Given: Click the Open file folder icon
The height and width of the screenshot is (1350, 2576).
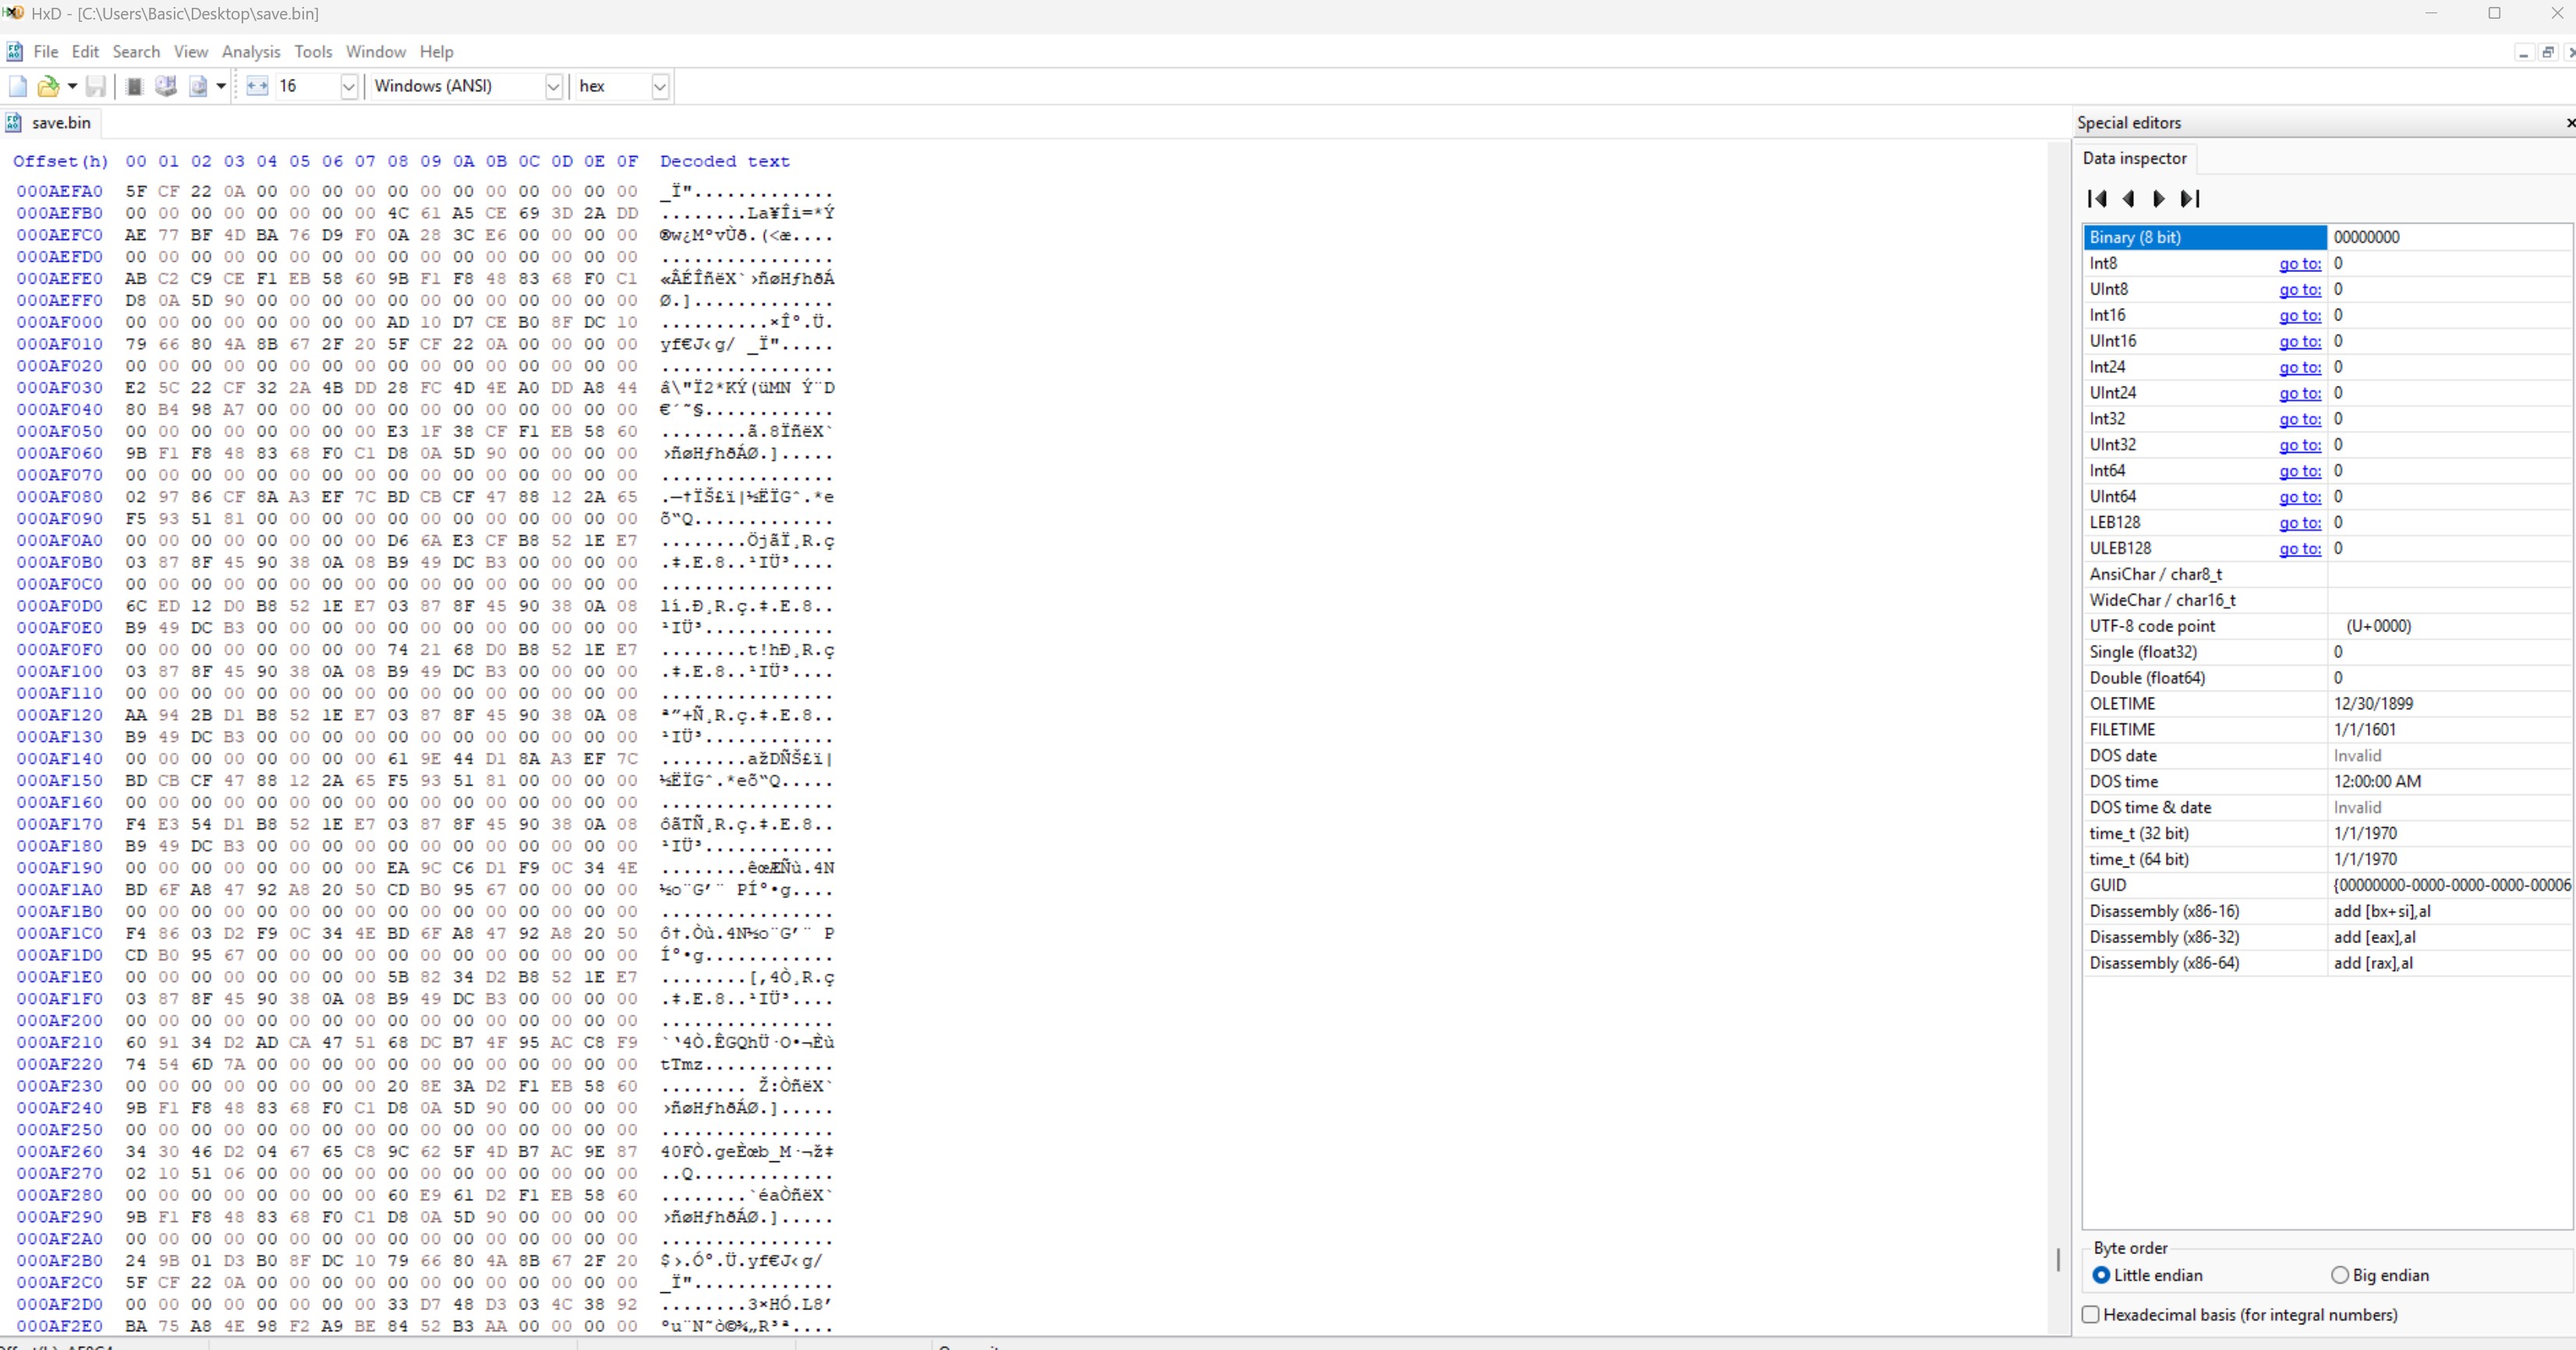Looking at the screenshot, I should [x=47, y=86].
